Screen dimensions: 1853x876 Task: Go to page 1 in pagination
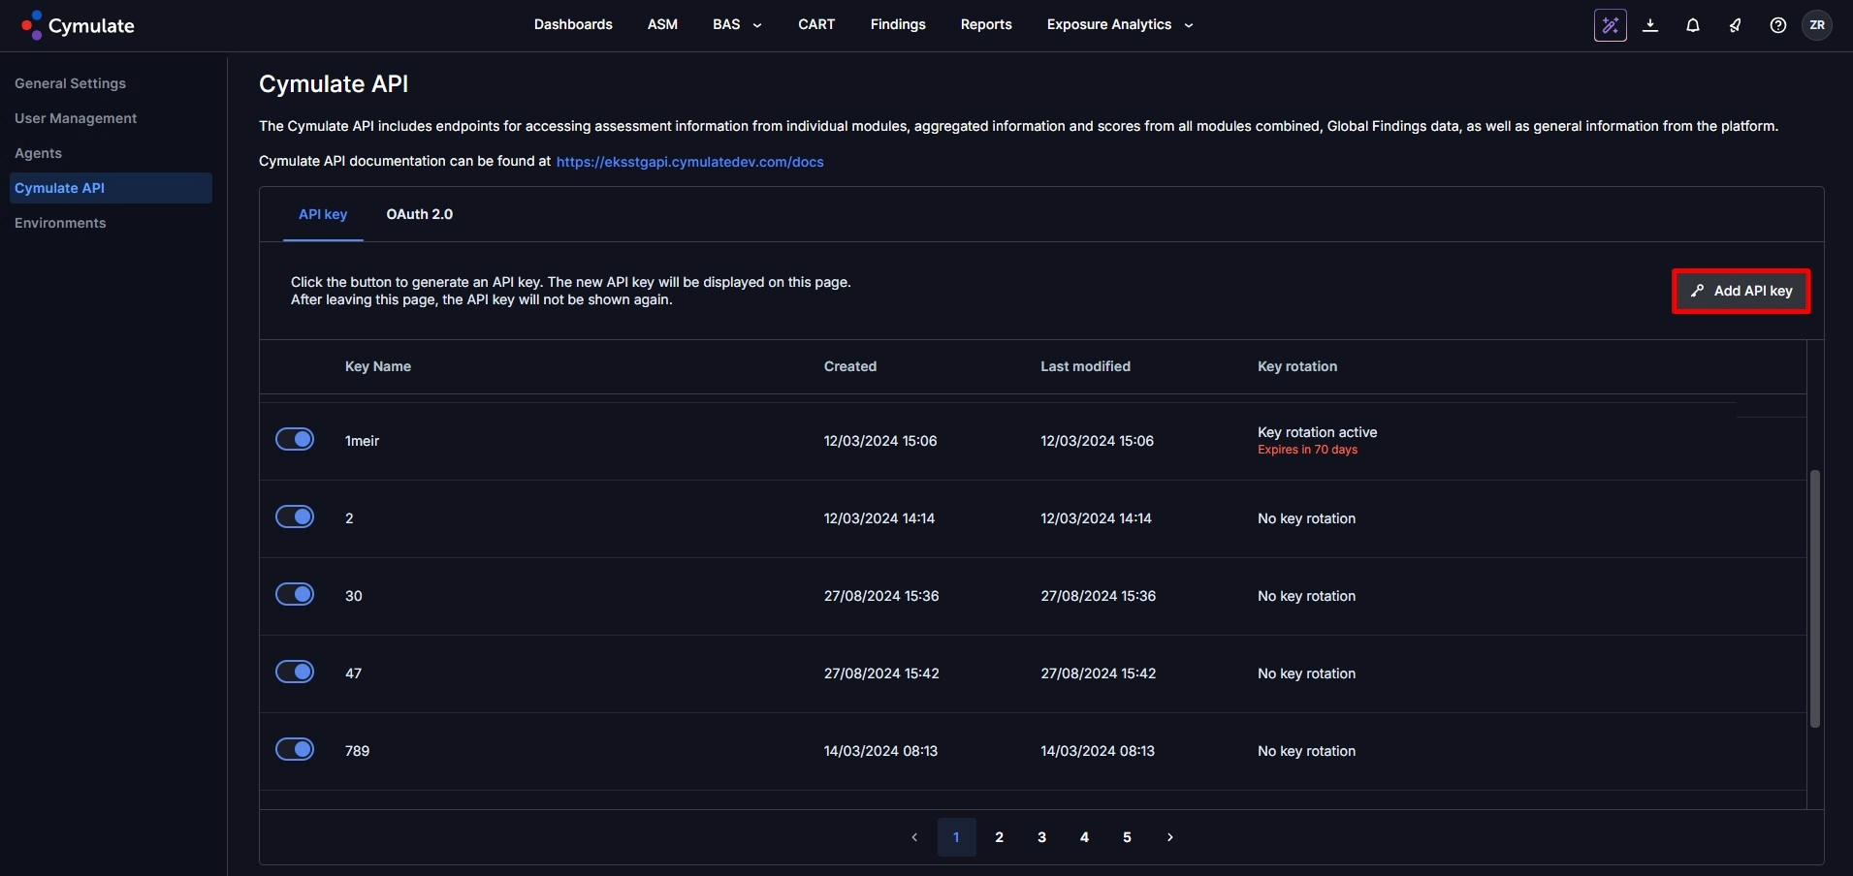(957, 837)
